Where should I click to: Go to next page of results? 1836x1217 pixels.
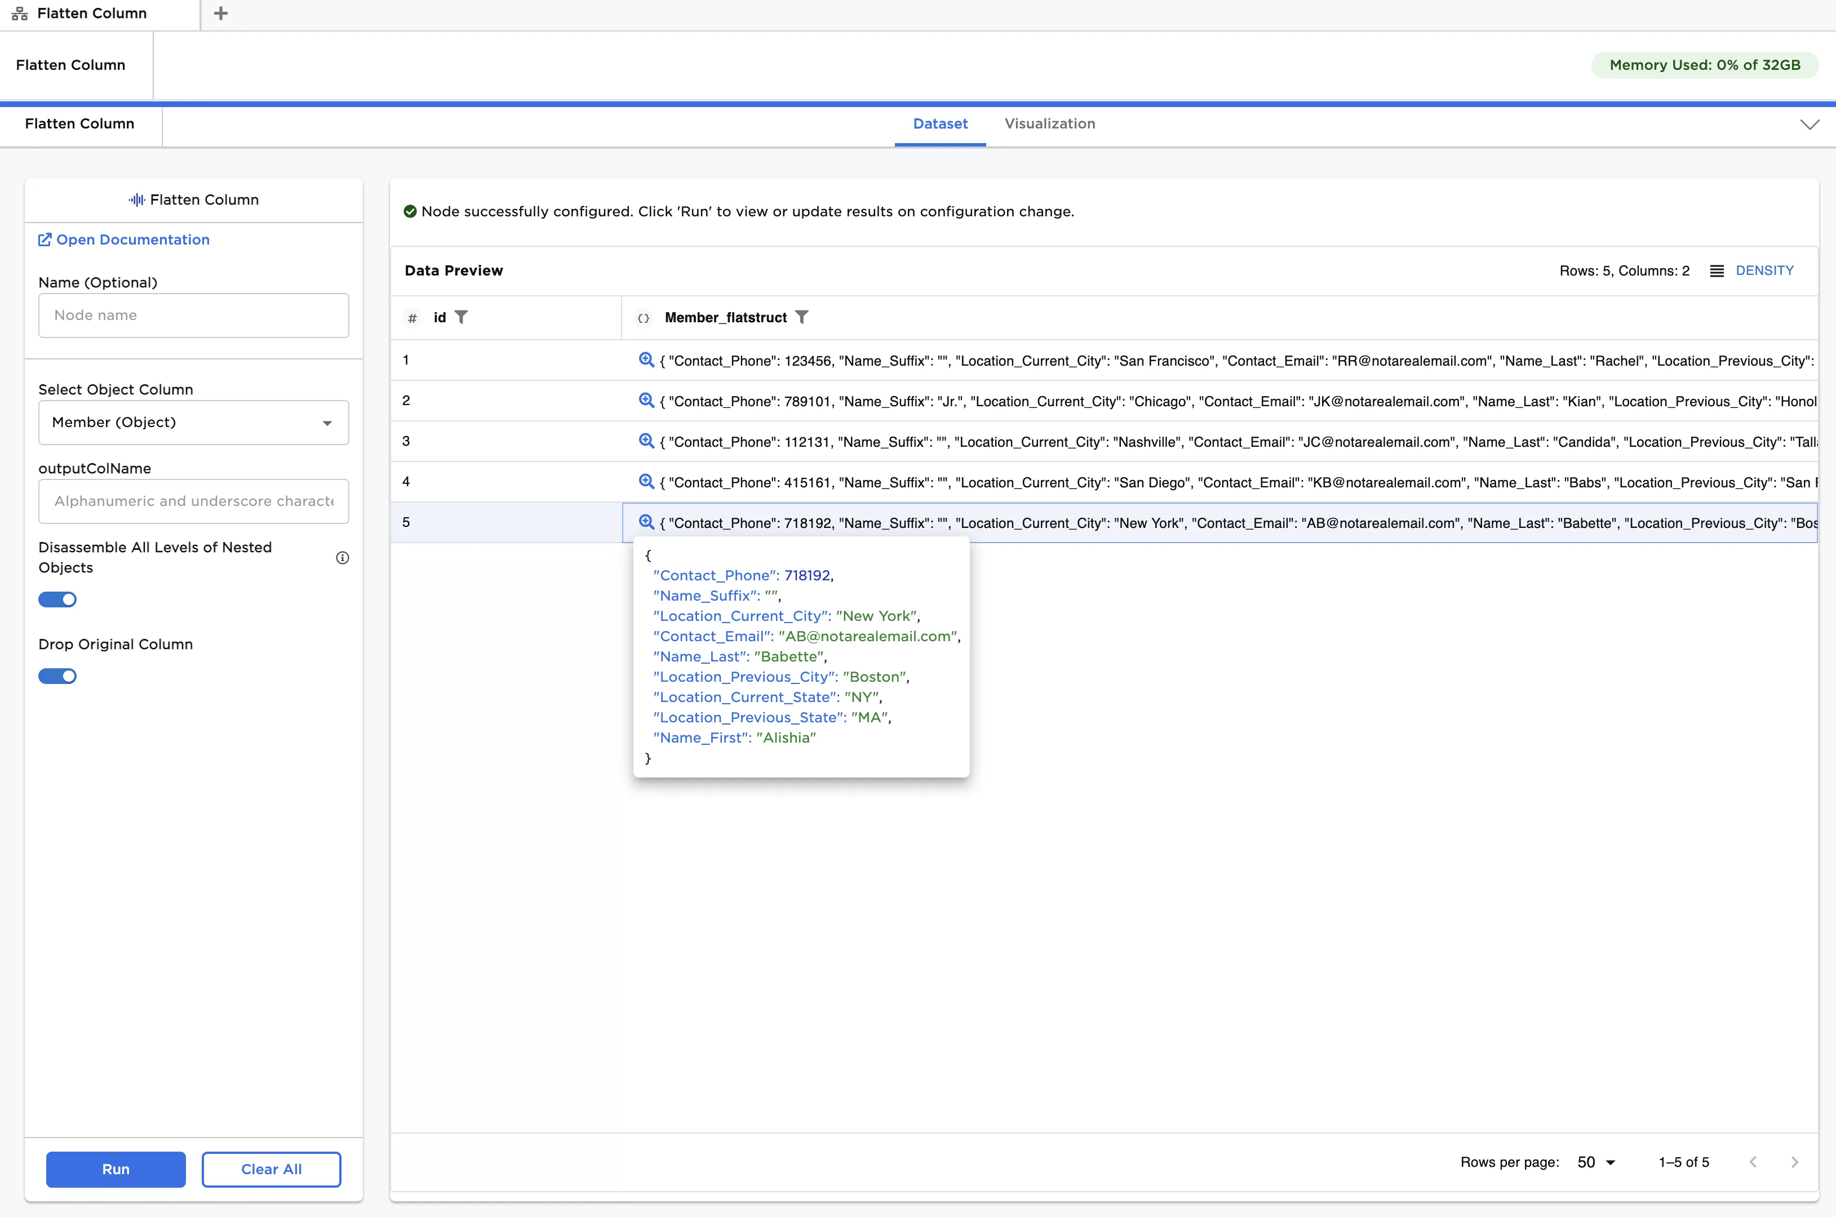pyautogui.click(x=1795, y=1162)
